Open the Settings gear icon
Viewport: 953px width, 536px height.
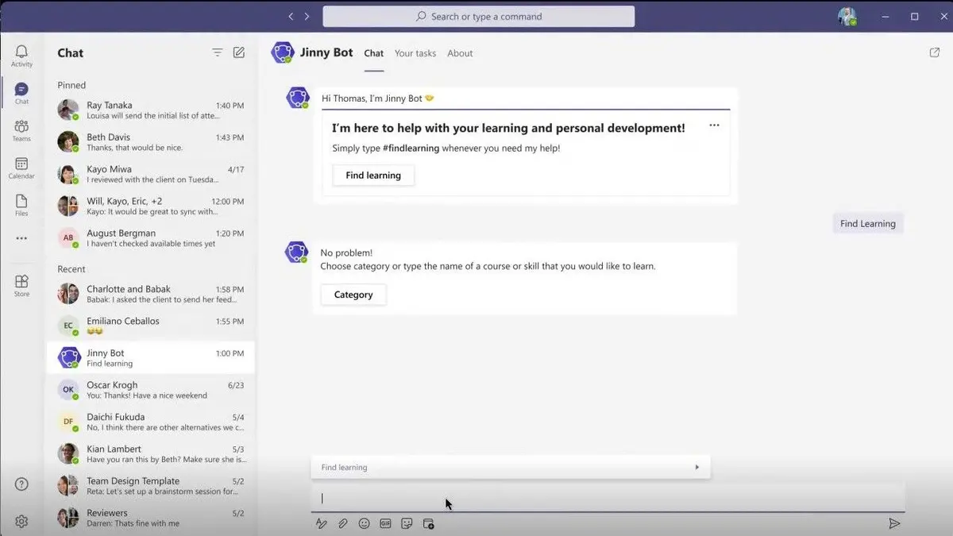(x=21, y=522)
